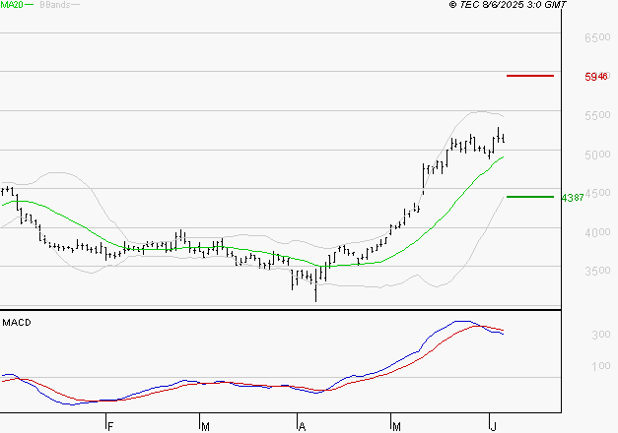Click the 3500 price axis label
This screenshot has width=618, height=433.
597,271
